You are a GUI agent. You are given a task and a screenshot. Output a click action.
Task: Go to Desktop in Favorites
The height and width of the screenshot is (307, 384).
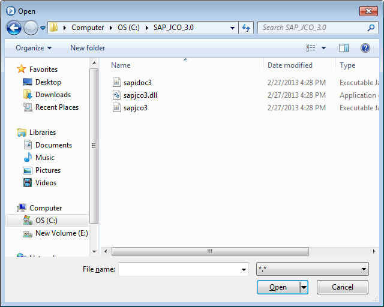point(48,82)
